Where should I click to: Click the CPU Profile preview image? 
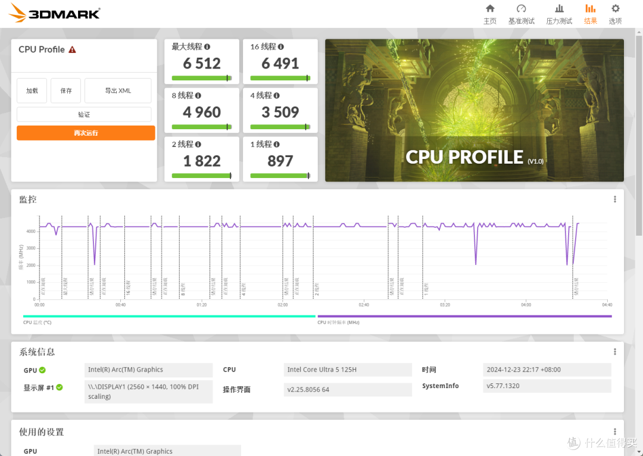tap(475, 110)
